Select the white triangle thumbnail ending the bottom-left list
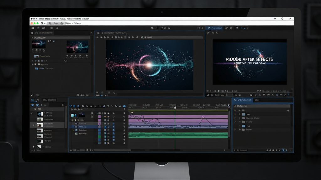The height and width of the screenshot is (180, 321). 39,147
